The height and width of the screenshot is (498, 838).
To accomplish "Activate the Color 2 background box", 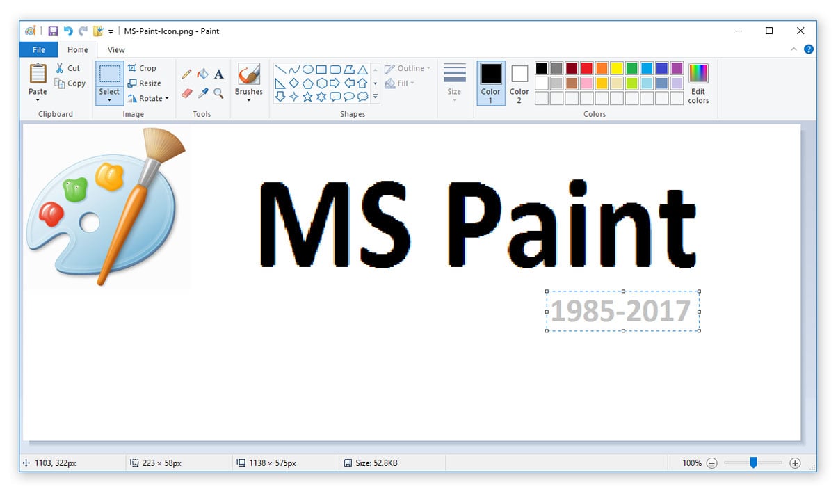I will click(519, 83).
